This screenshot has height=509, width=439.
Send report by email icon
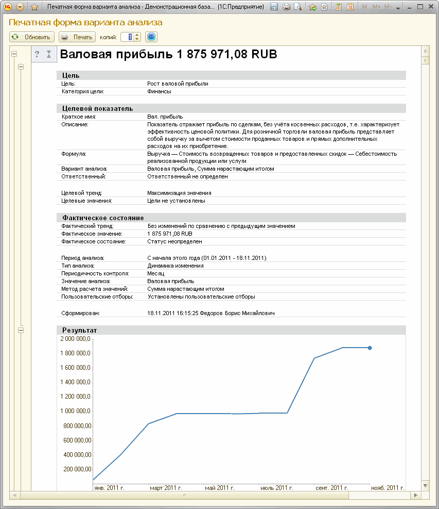point(151,37)
